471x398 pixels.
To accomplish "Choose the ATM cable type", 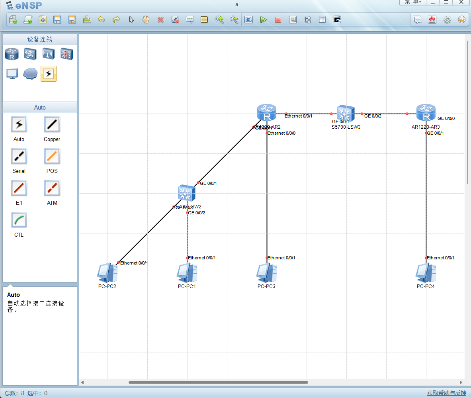I will pos(52,188).
